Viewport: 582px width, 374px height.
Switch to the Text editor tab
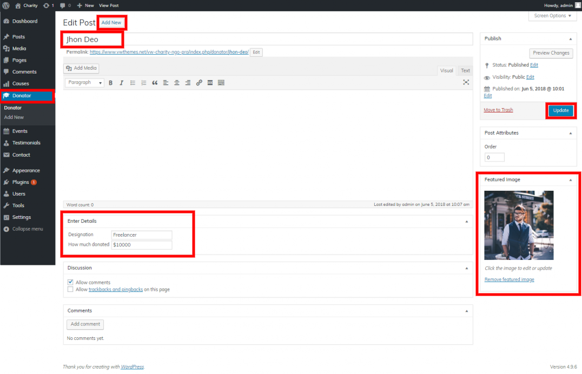click(x=465, y=71)
